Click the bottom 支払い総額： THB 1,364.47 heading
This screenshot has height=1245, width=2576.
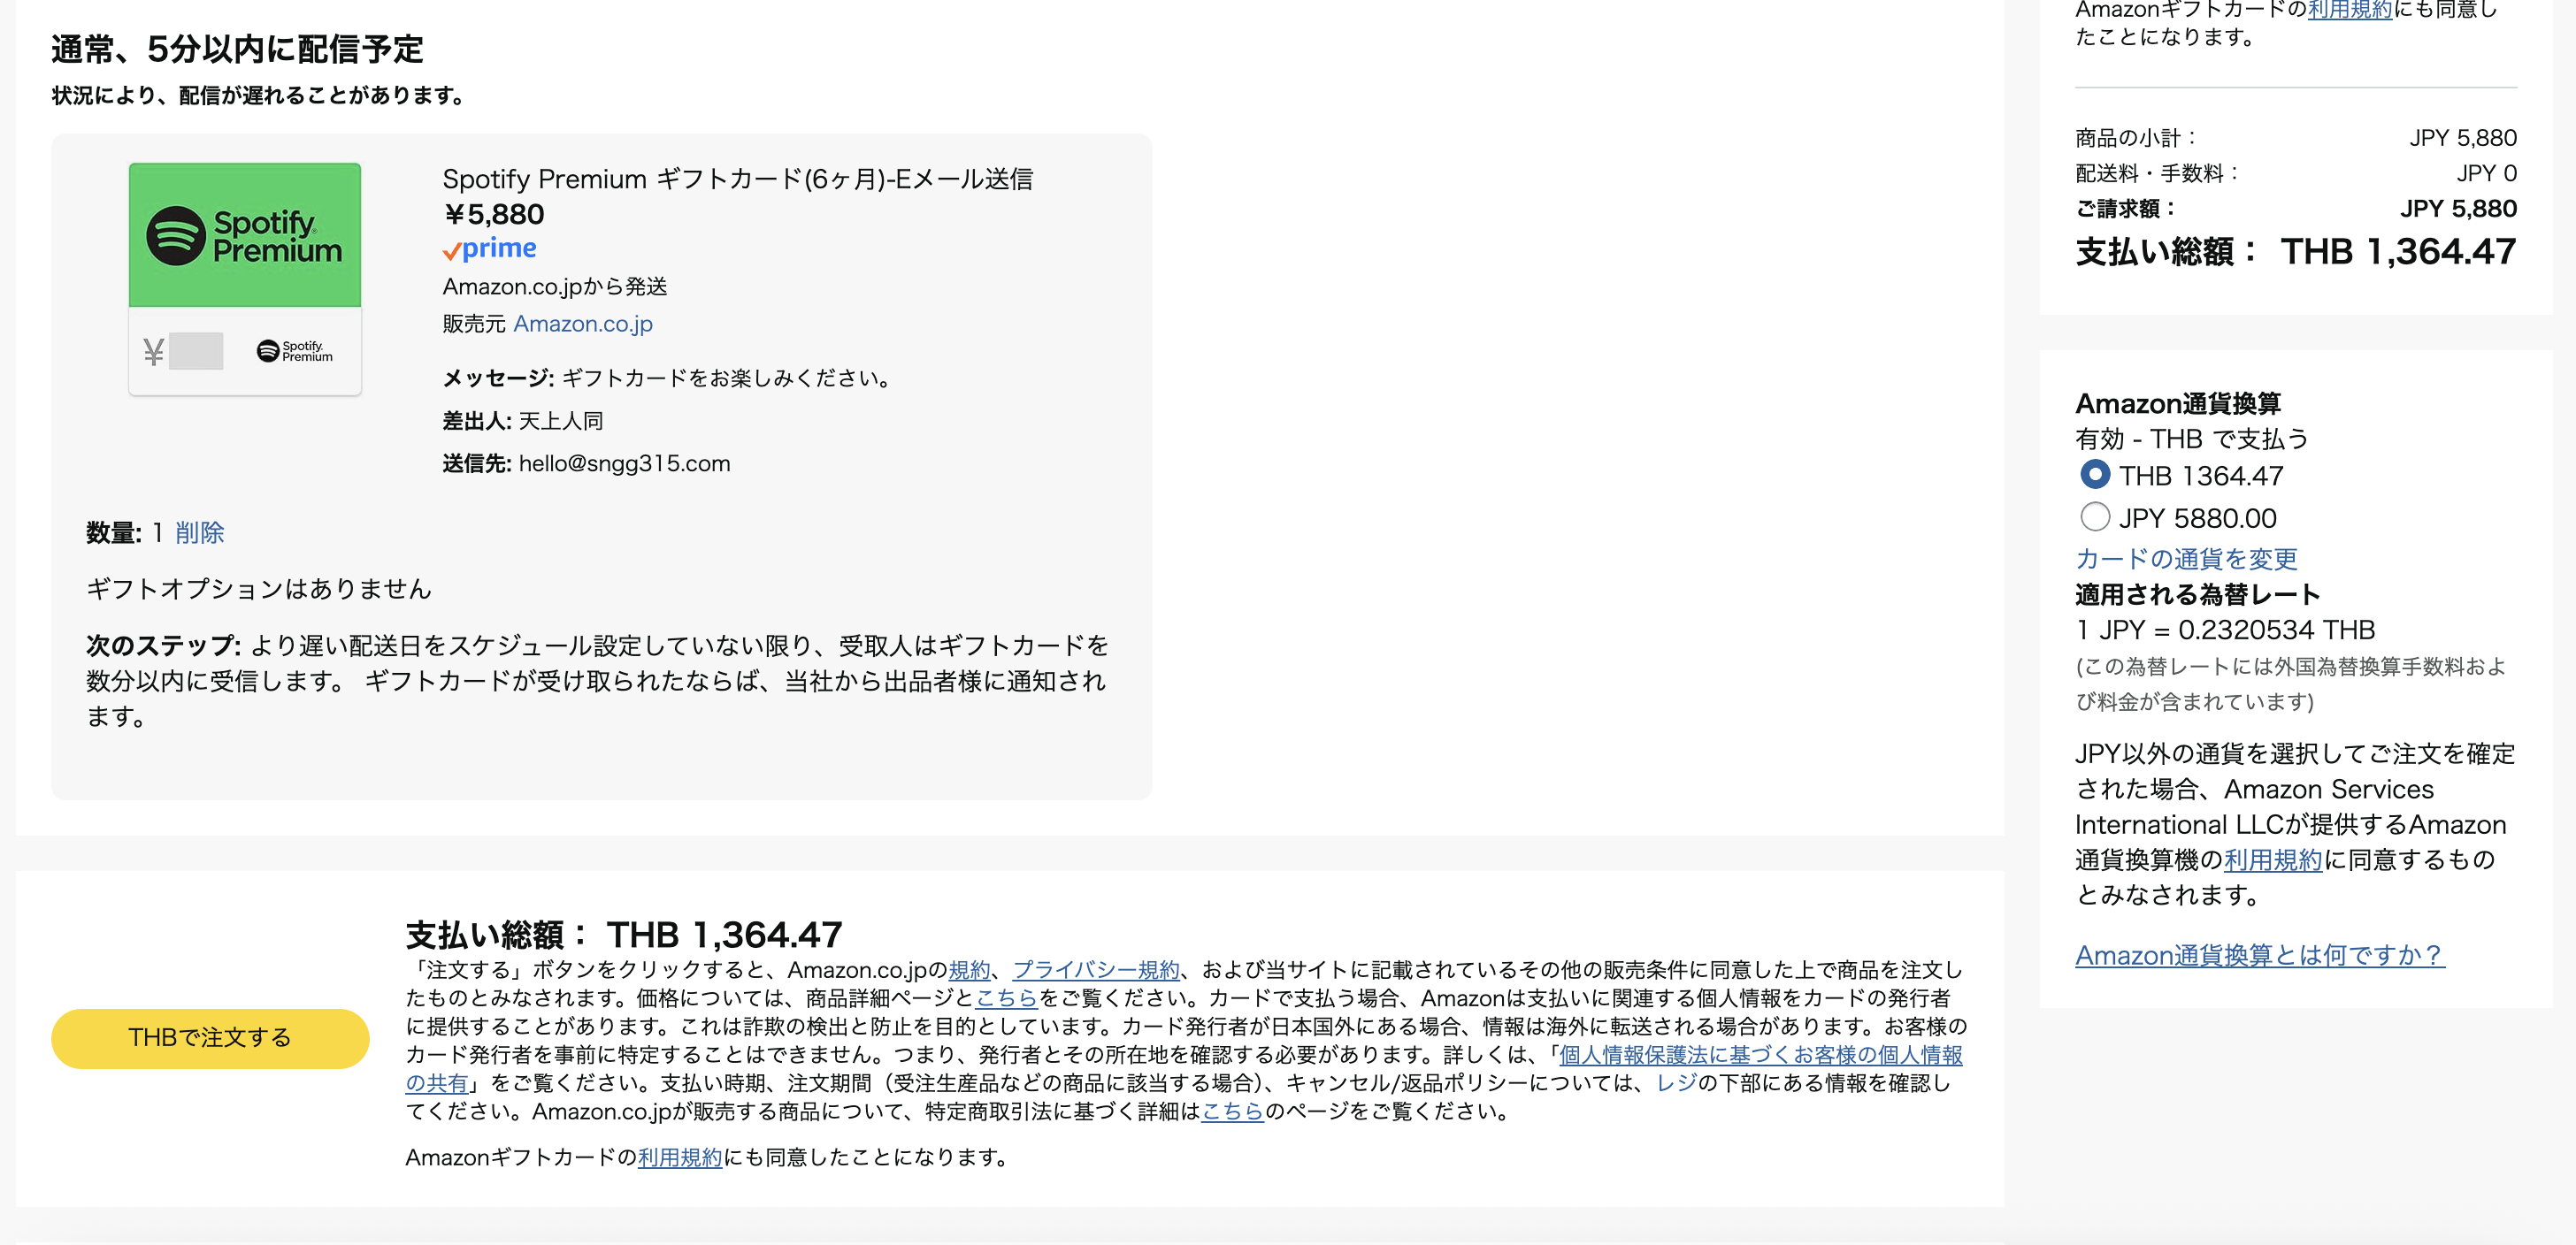[x=624, y=935]
